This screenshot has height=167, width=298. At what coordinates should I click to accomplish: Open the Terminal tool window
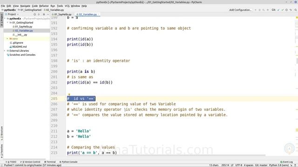point(50,162)
